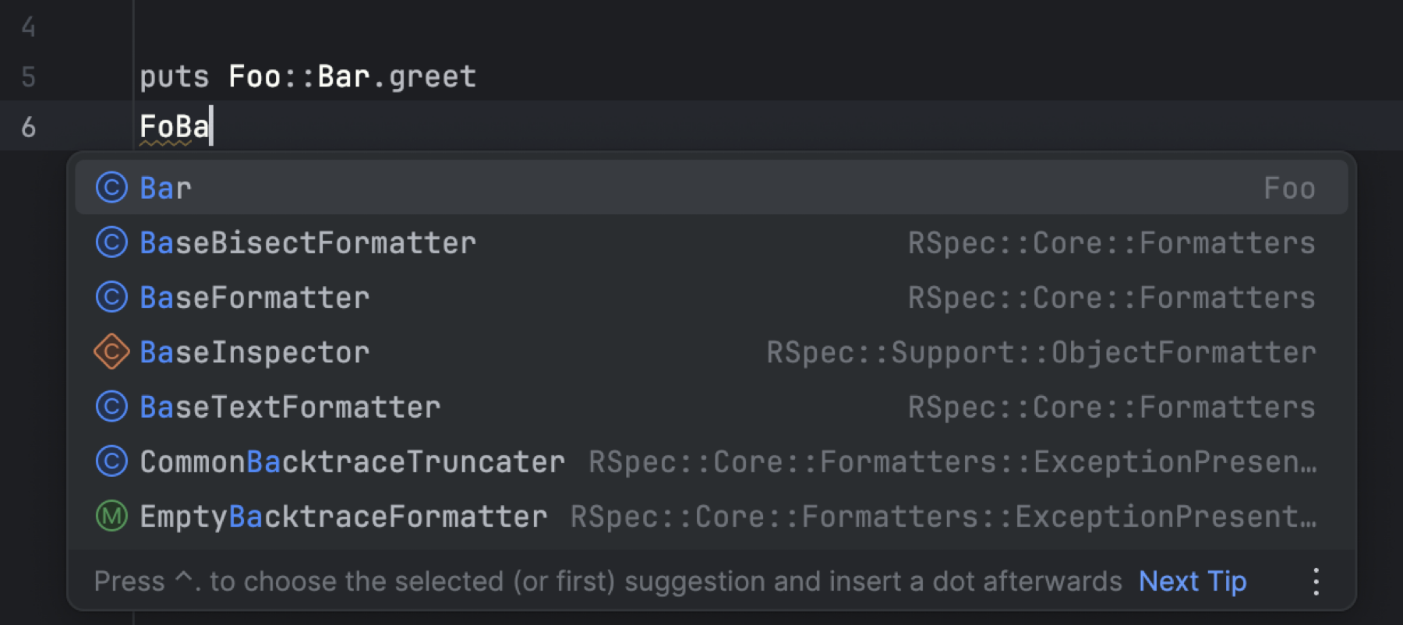The image size is (1403, 625).
Task: Choose the BaseBisectFormatter suggestion
Action: (x=308, y=243)
